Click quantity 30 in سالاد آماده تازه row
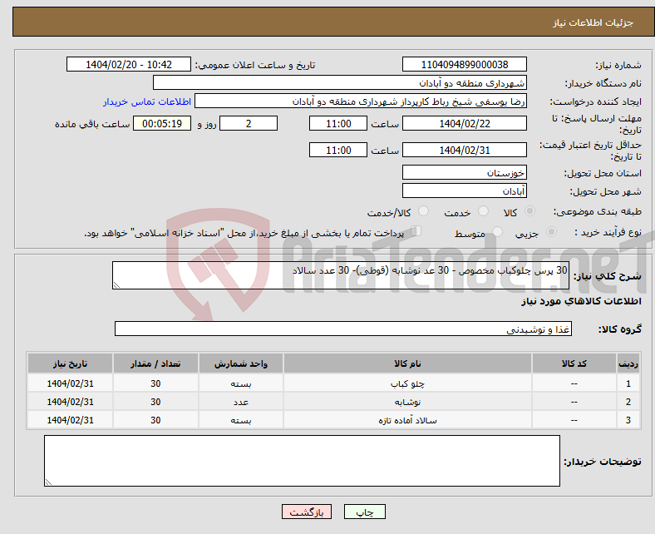 155,420
